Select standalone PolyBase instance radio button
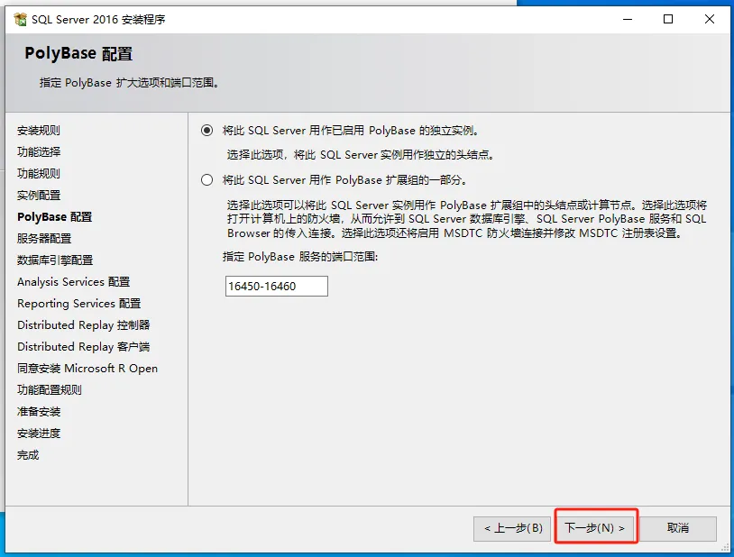 click(206, 130)
